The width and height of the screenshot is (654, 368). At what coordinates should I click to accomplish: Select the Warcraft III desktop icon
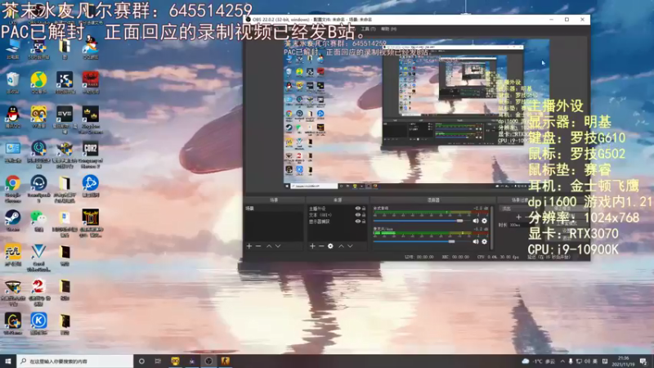pyautogui.click(x=91, y=222)
